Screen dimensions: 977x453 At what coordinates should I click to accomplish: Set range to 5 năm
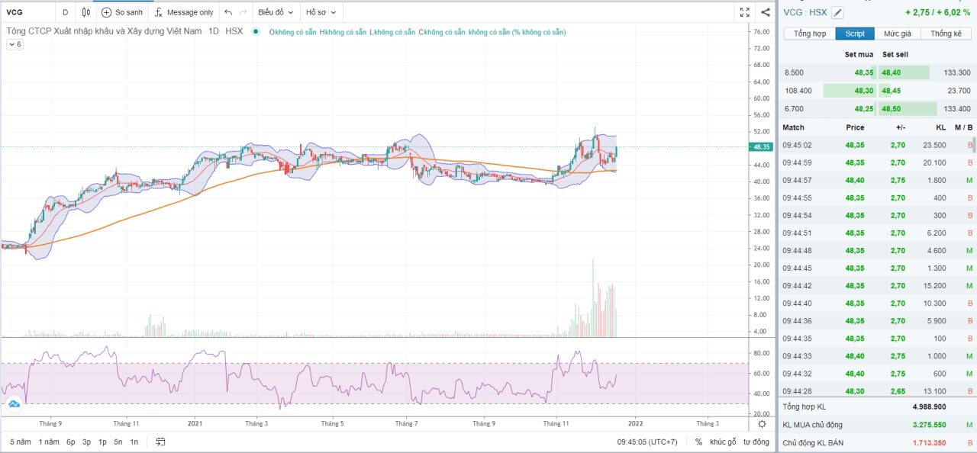[x=21, y=442]
